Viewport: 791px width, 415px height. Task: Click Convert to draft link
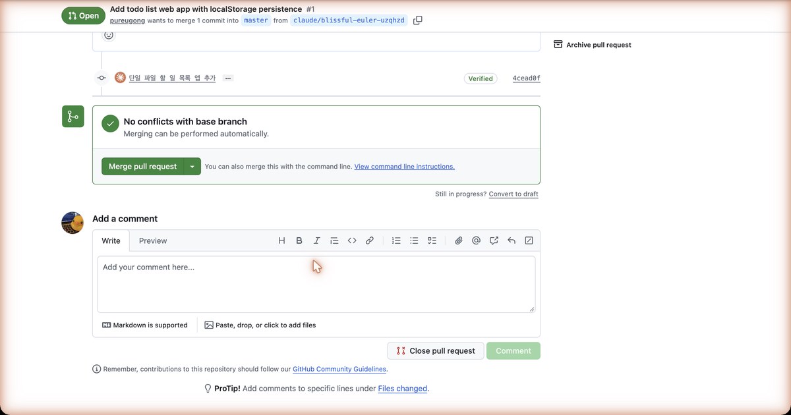[513, 194]
